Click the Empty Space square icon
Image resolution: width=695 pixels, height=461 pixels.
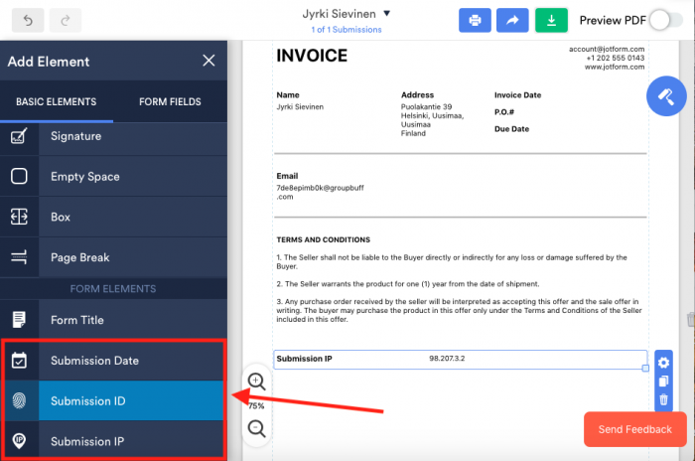click(x=19, y=176)
